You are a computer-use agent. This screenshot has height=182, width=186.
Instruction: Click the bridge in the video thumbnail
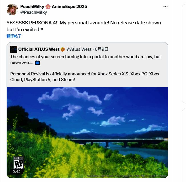tap(114, 142)
